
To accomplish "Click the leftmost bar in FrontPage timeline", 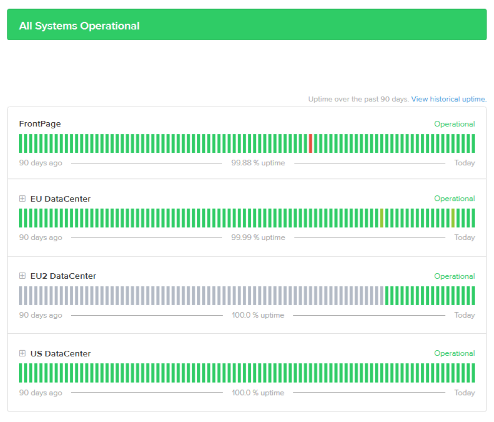I will coord(21,143).
